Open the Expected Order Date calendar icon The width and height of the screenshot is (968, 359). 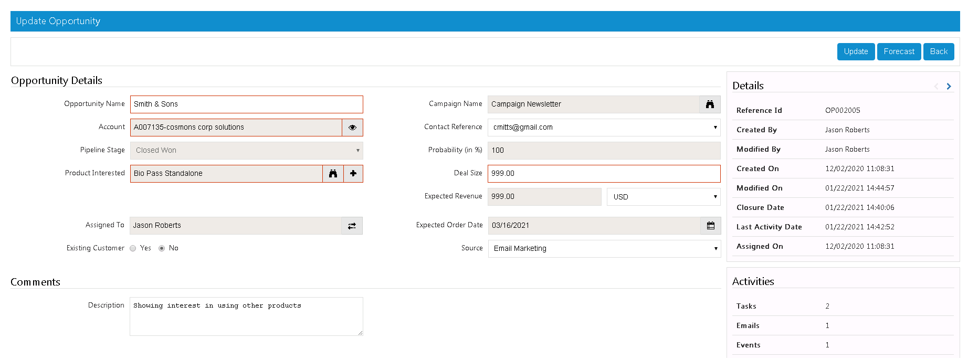(x=711, y=226)
